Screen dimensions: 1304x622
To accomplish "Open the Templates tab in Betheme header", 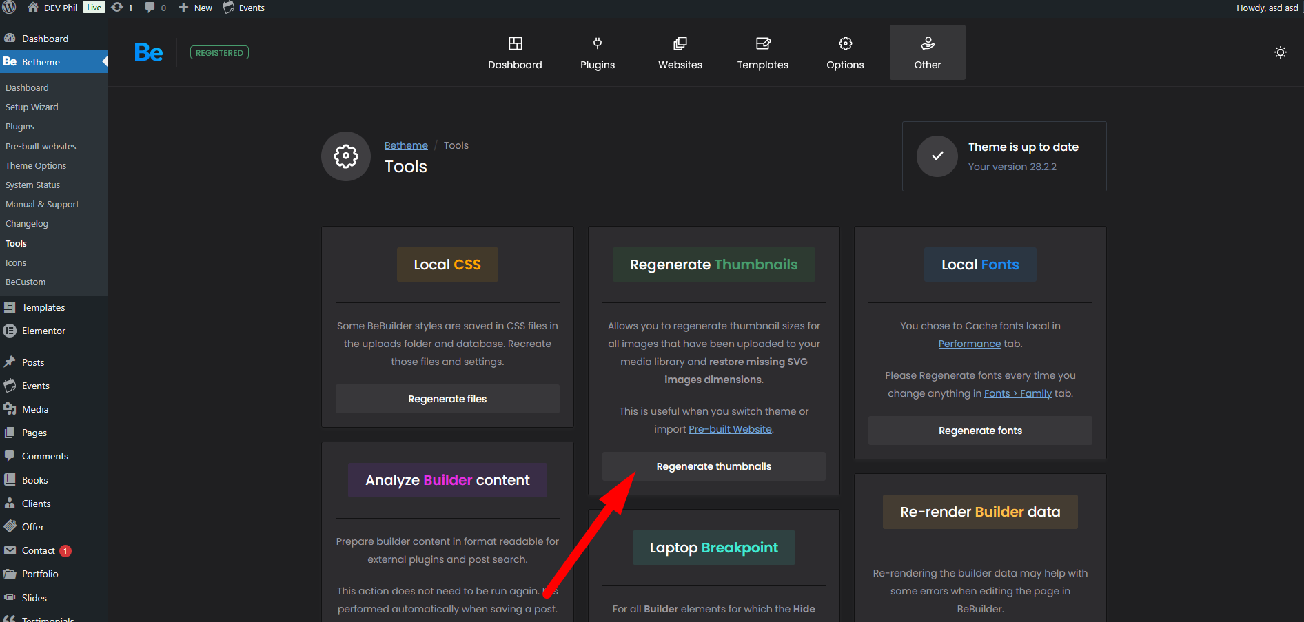I will coord(762,53).
